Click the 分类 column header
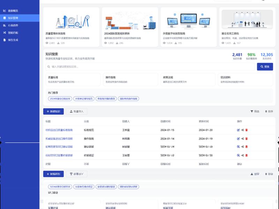The height and width of the screenshot is (209, 279). pos(86,121)
